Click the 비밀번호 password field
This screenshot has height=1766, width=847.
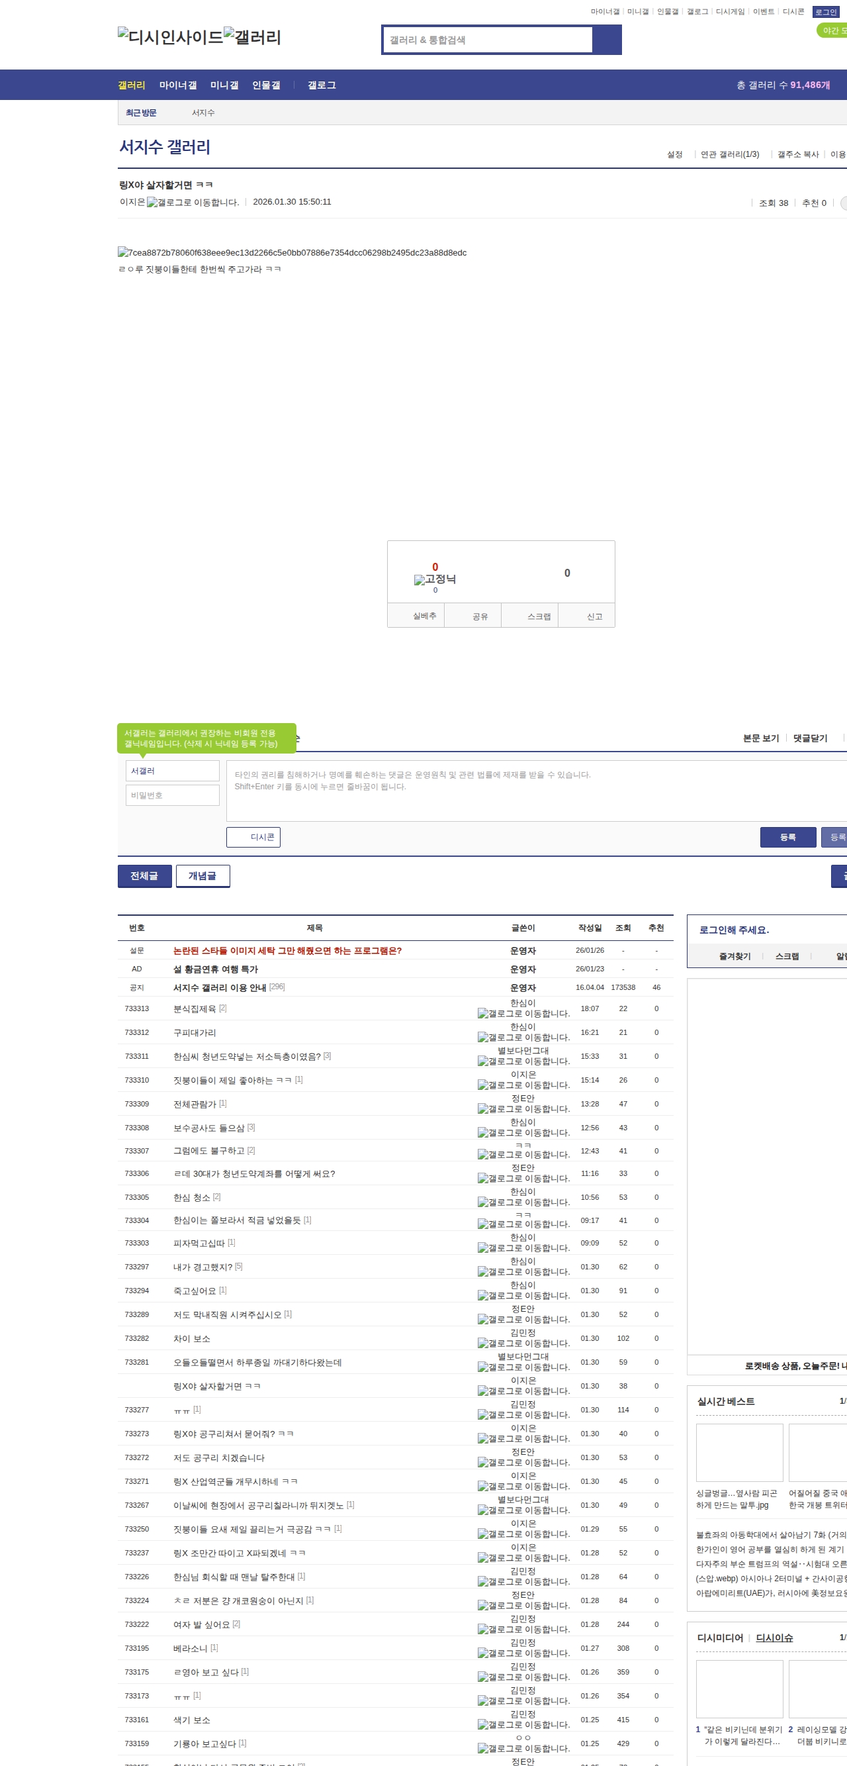click(x=172, y=795)
